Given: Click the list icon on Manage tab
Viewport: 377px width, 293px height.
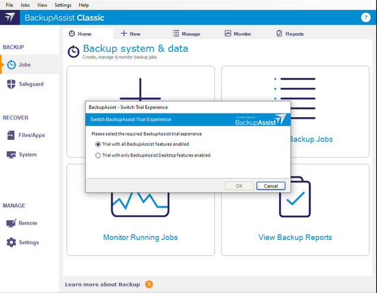Looking at the screenshot, I should point(176,34).
